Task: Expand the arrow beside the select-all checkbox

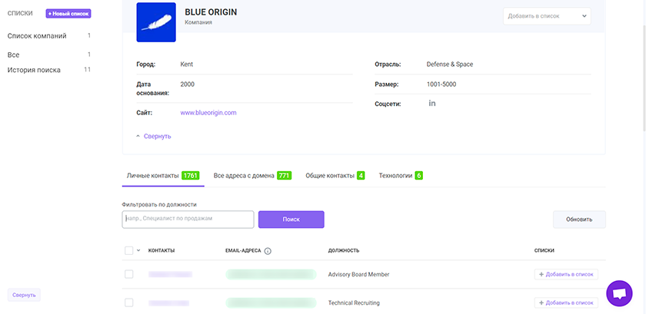Action: click(138, 250)
